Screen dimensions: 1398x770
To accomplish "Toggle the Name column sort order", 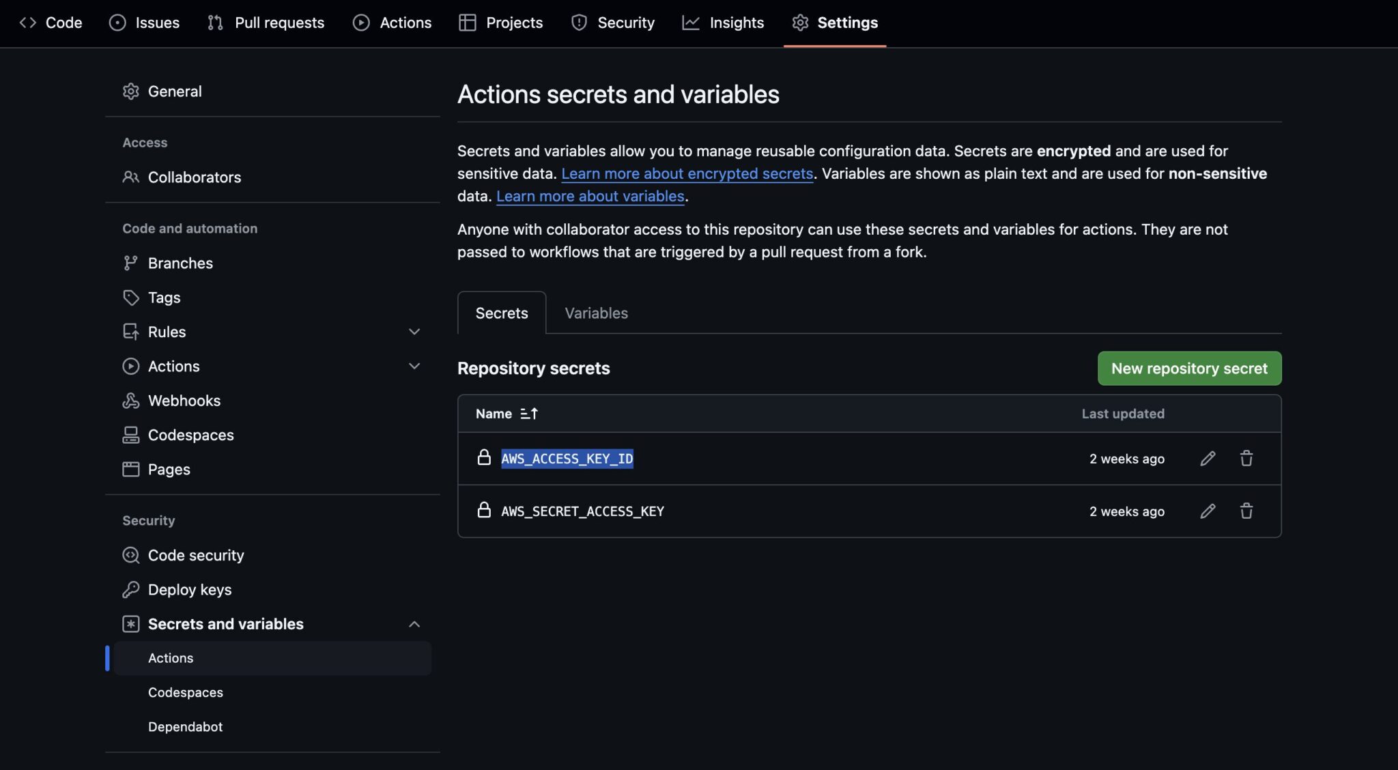I will 529,413.
